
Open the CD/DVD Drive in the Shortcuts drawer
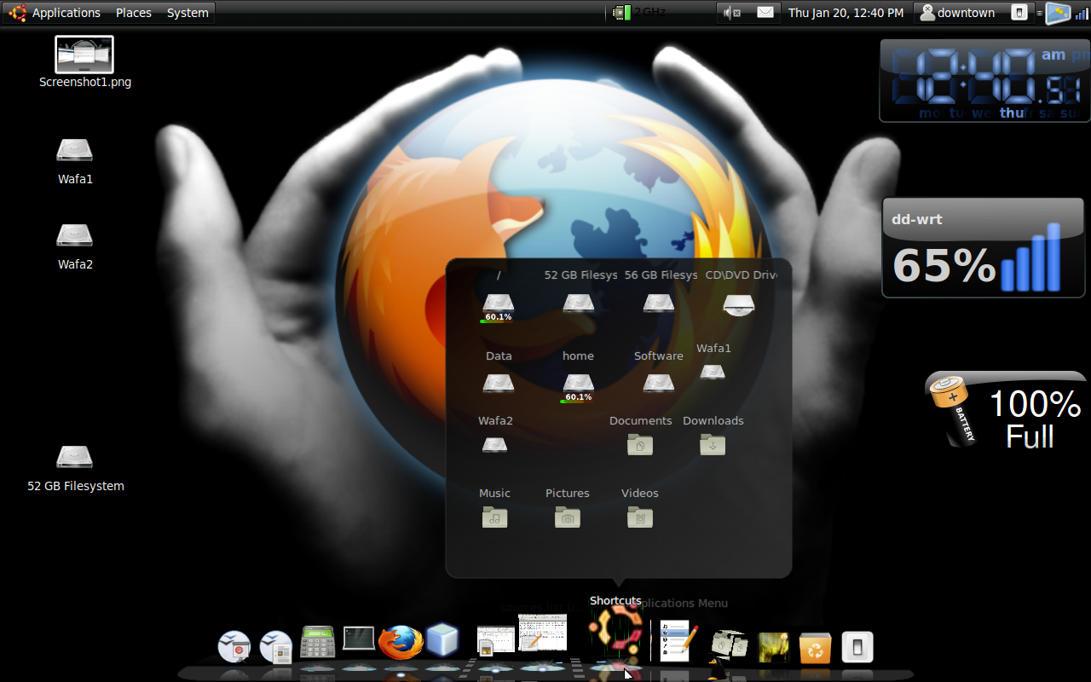click(x=738, y=303)
